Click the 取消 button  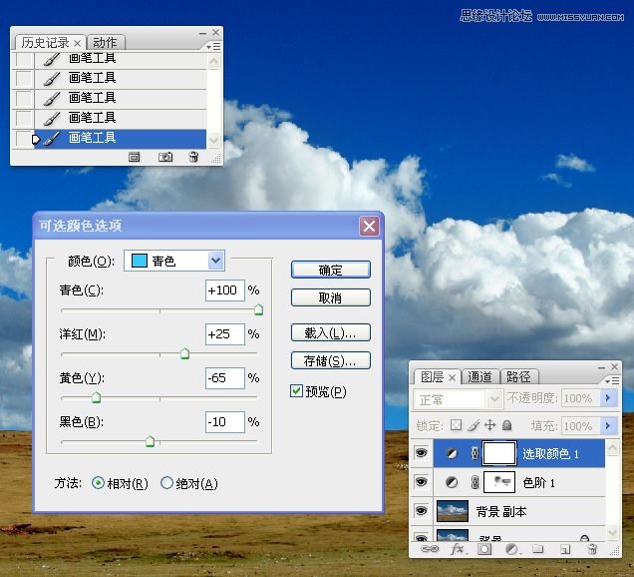click(x=331, y=297)
